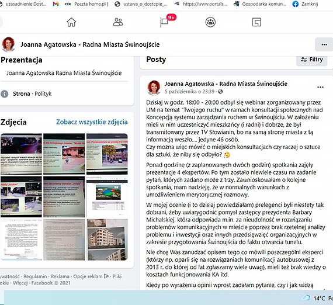The image size is (333, 305).
Task: Switch to ustawa_o_dostepie browser tab
Action: point(141,4)
